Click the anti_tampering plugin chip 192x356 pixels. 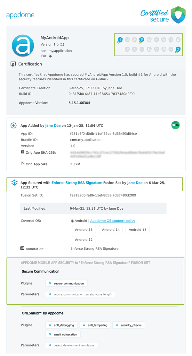pos(95,325)
